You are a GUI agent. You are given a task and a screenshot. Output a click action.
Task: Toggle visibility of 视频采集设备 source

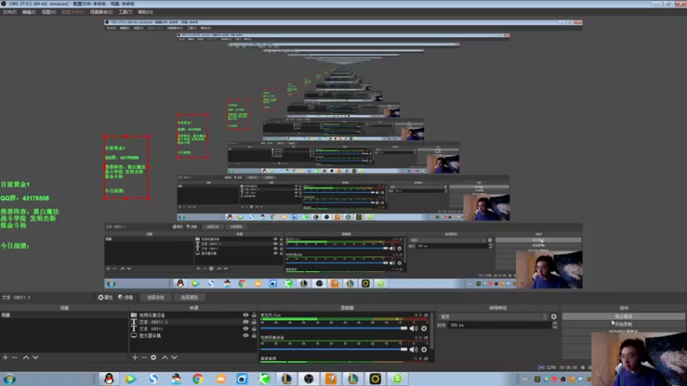246,315
